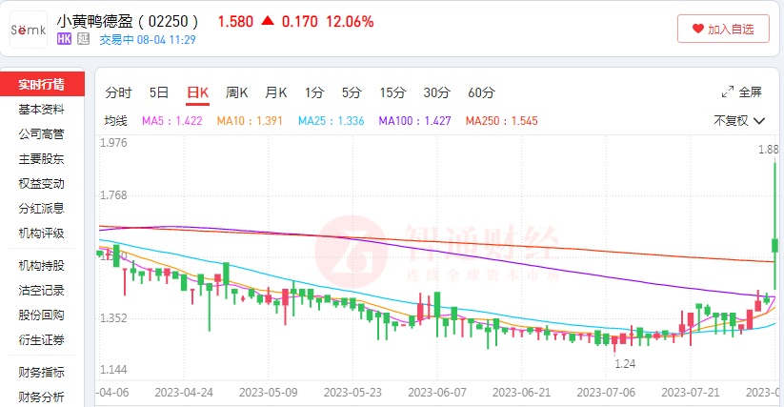
Task: Click trading status 交易中 08-04 11:29
Action: (x=148, y=39)
